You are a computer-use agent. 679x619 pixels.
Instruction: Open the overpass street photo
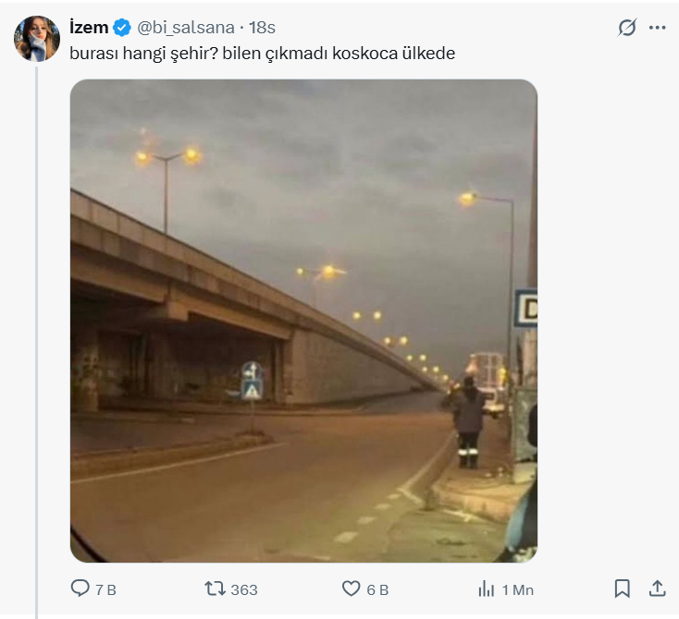[x=303, y=321]
